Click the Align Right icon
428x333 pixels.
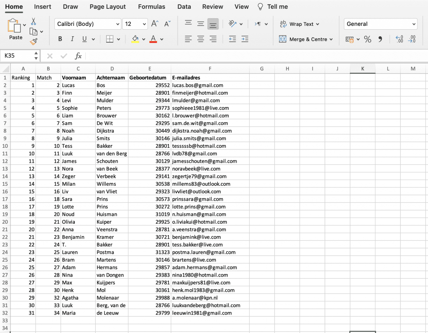click(213, 39)
